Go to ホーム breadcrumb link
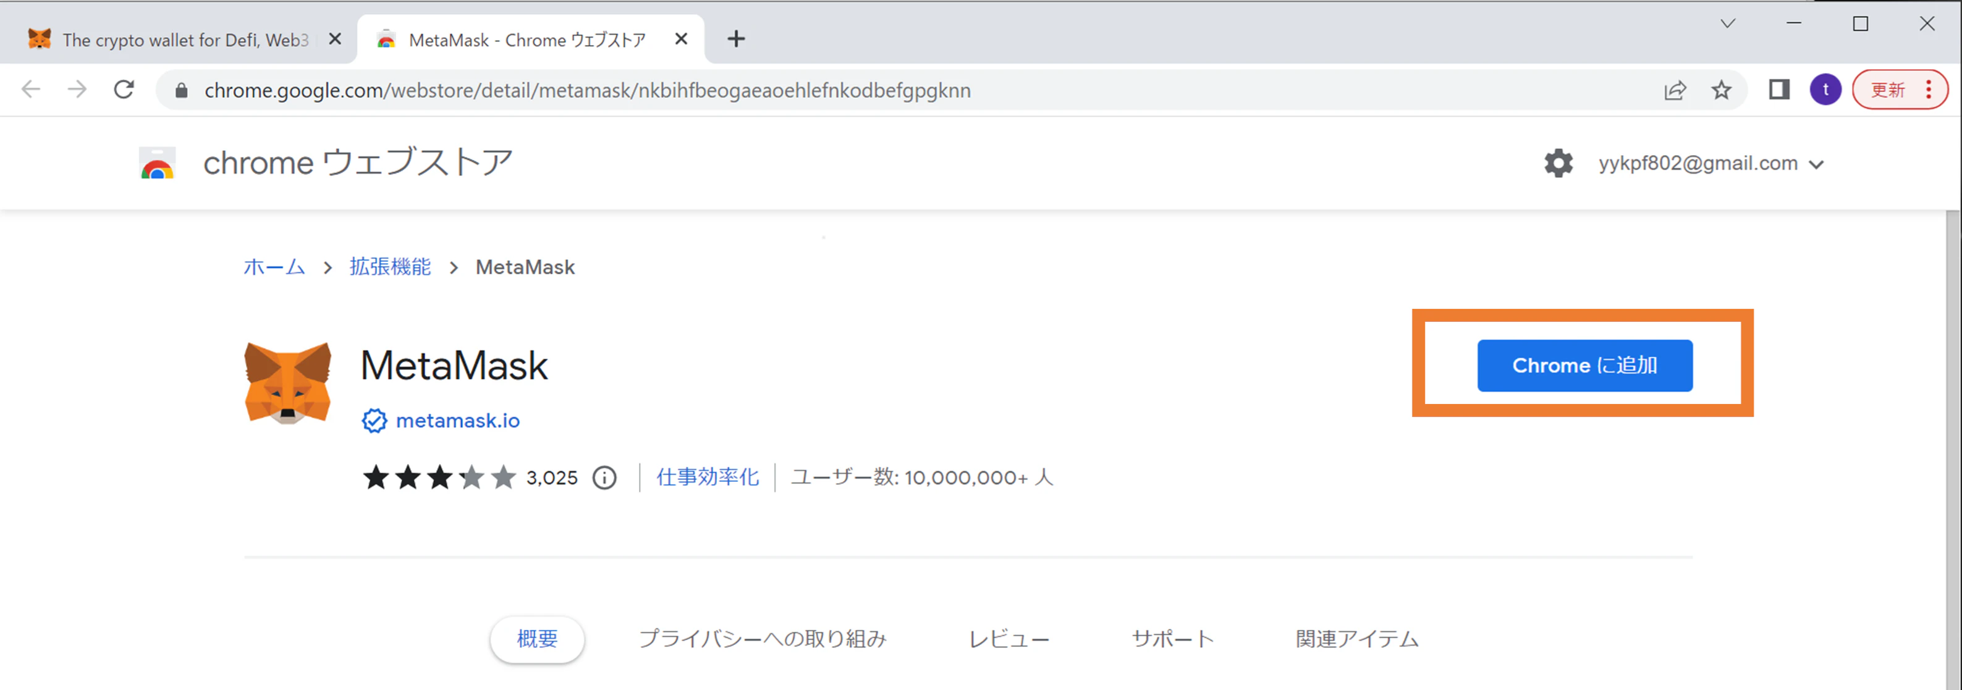This screenshot has width=1962, height=690. (274, 267)
